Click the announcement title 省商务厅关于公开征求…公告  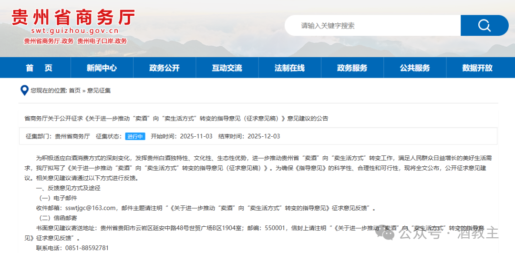point(177,119)
